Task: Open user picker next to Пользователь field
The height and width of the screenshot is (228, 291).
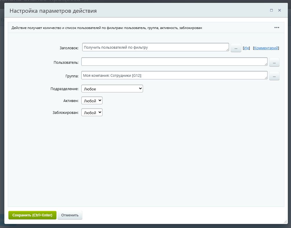Action: pyautogui.click(x=274, y=62)
